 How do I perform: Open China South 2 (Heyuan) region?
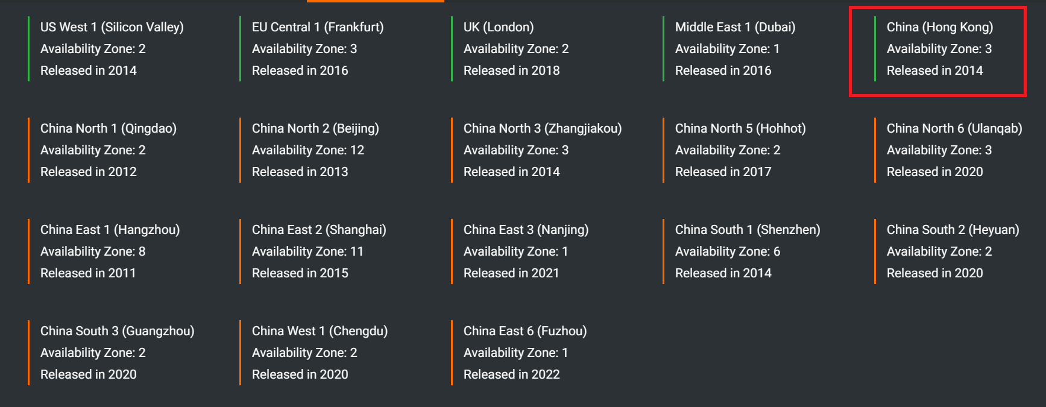pos(953,230)
